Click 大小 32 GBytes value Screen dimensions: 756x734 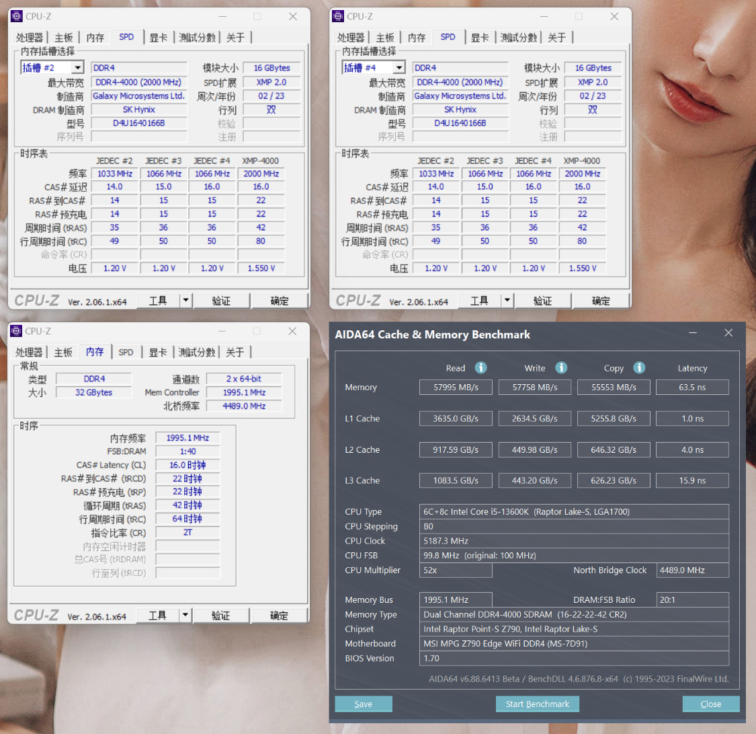pos(93,392)
